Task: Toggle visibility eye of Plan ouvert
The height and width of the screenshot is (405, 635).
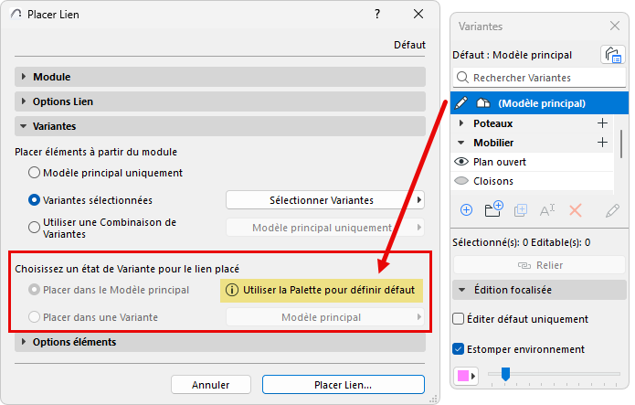Action: (461, 162)
